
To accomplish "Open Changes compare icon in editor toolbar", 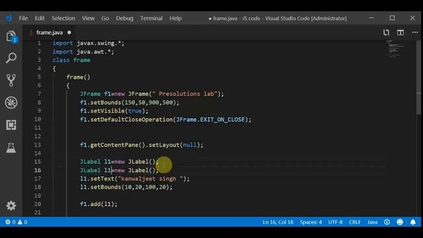I will click(386, 32).
